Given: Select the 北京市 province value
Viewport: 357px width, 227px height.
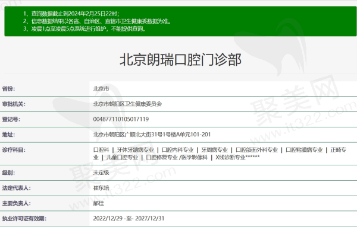Looking at the screenshot, I should tap(101, 89).
